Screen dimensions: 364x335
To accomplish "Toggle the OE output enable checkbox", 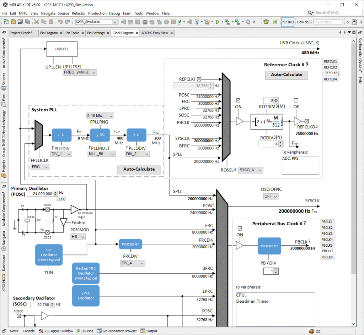I will point(296,100).
